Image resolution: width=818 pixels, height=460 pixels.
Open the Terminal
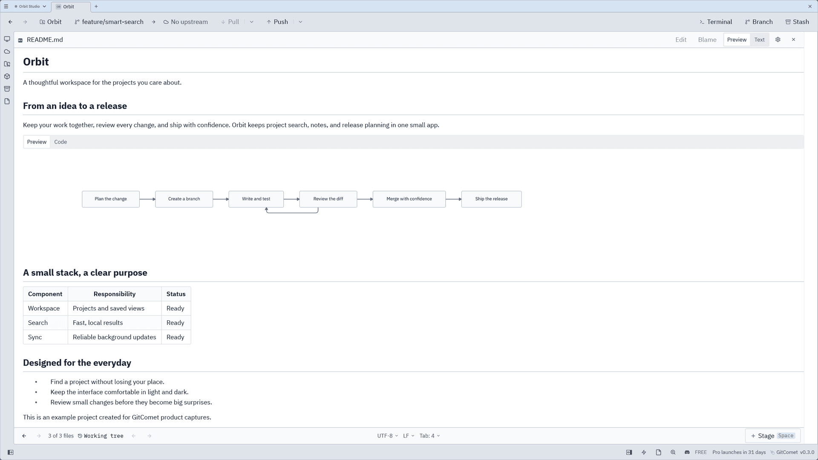pyautogui.click(x=716, y=22)
